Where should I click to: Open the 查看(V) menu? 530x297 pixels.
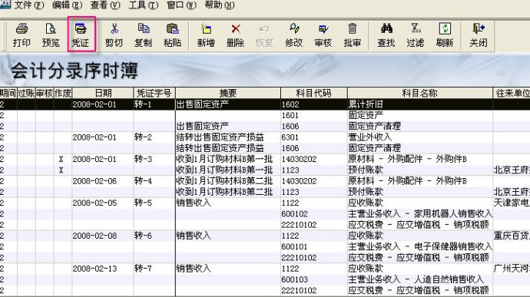click(105, 5)
